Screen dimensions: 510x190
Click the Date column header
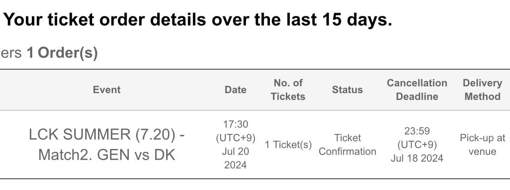235,90
